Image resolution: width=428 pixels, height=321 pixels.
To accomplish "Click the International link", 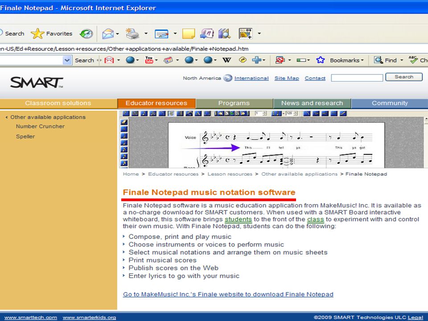I will (251, 78).
